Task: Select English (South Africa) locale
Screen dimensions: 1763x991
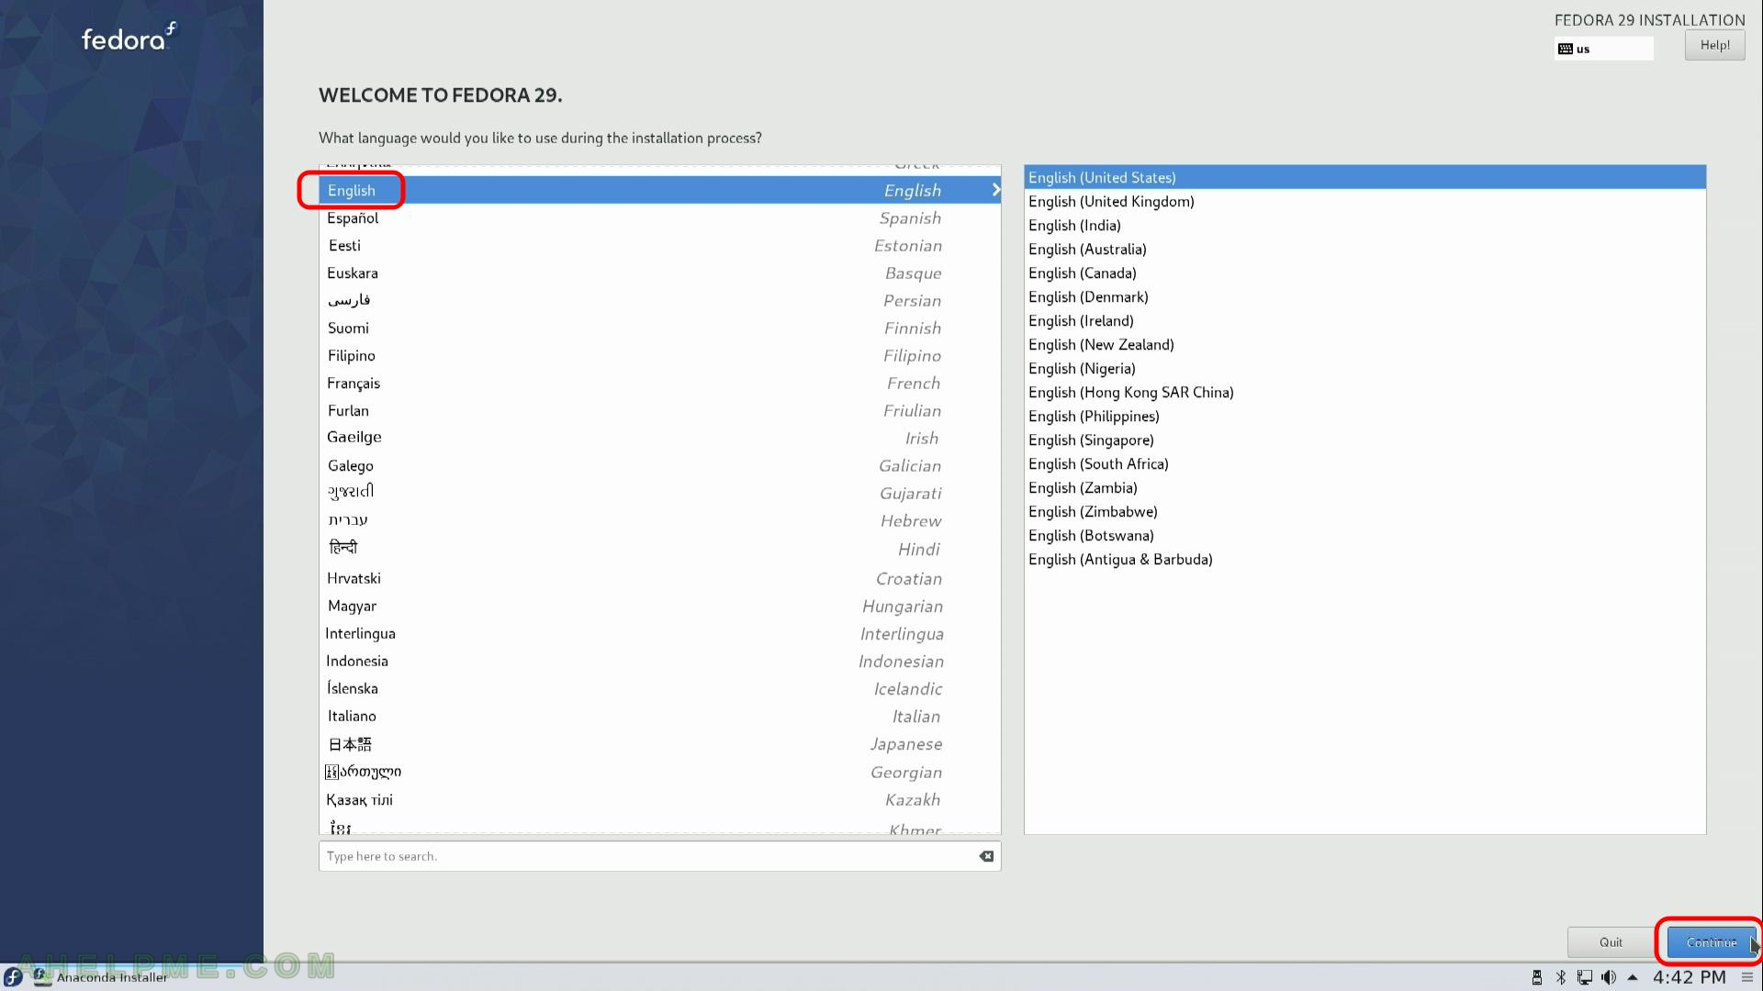Action: click(x=1364, y=463)
